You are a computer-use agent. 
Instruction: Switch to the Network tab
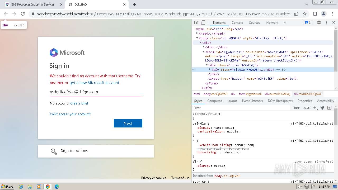click(x=272, y=23)
